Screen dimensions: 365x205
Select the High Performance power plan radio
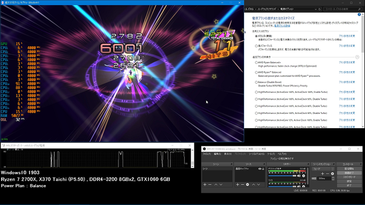coord(256,46)
